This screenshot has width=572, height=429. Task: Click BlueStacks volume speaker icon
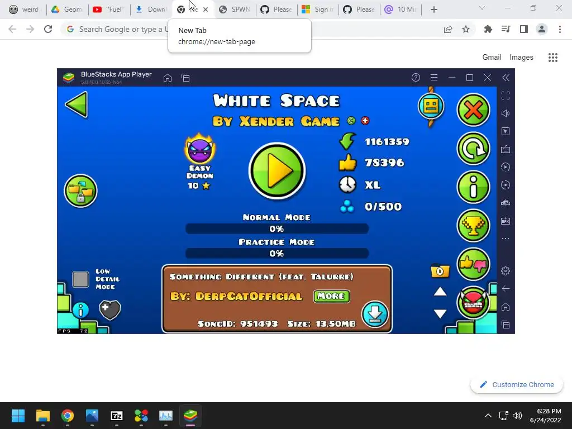506,113
